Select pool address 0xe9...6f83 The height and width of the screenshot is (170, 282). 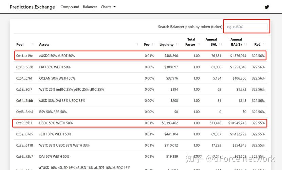24,123
